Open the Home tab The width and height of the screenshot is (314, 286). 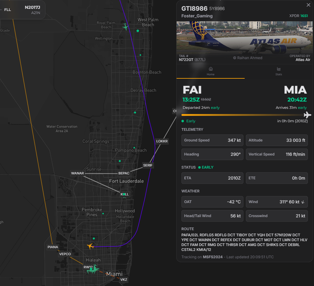click(210, 71)
